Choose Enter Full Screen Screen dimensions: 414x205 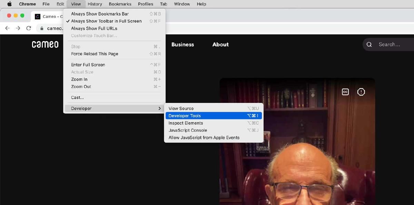(x=114, y=65)
